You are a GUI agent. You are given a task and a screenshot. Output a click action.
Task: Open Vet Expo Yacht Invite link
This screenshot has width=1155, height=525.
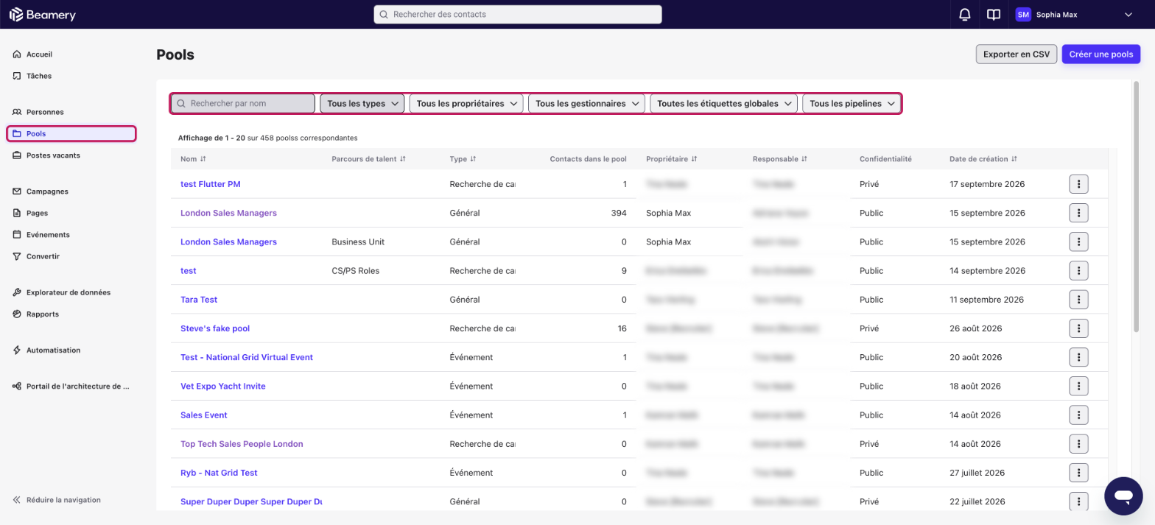click(x=223, y=386)
